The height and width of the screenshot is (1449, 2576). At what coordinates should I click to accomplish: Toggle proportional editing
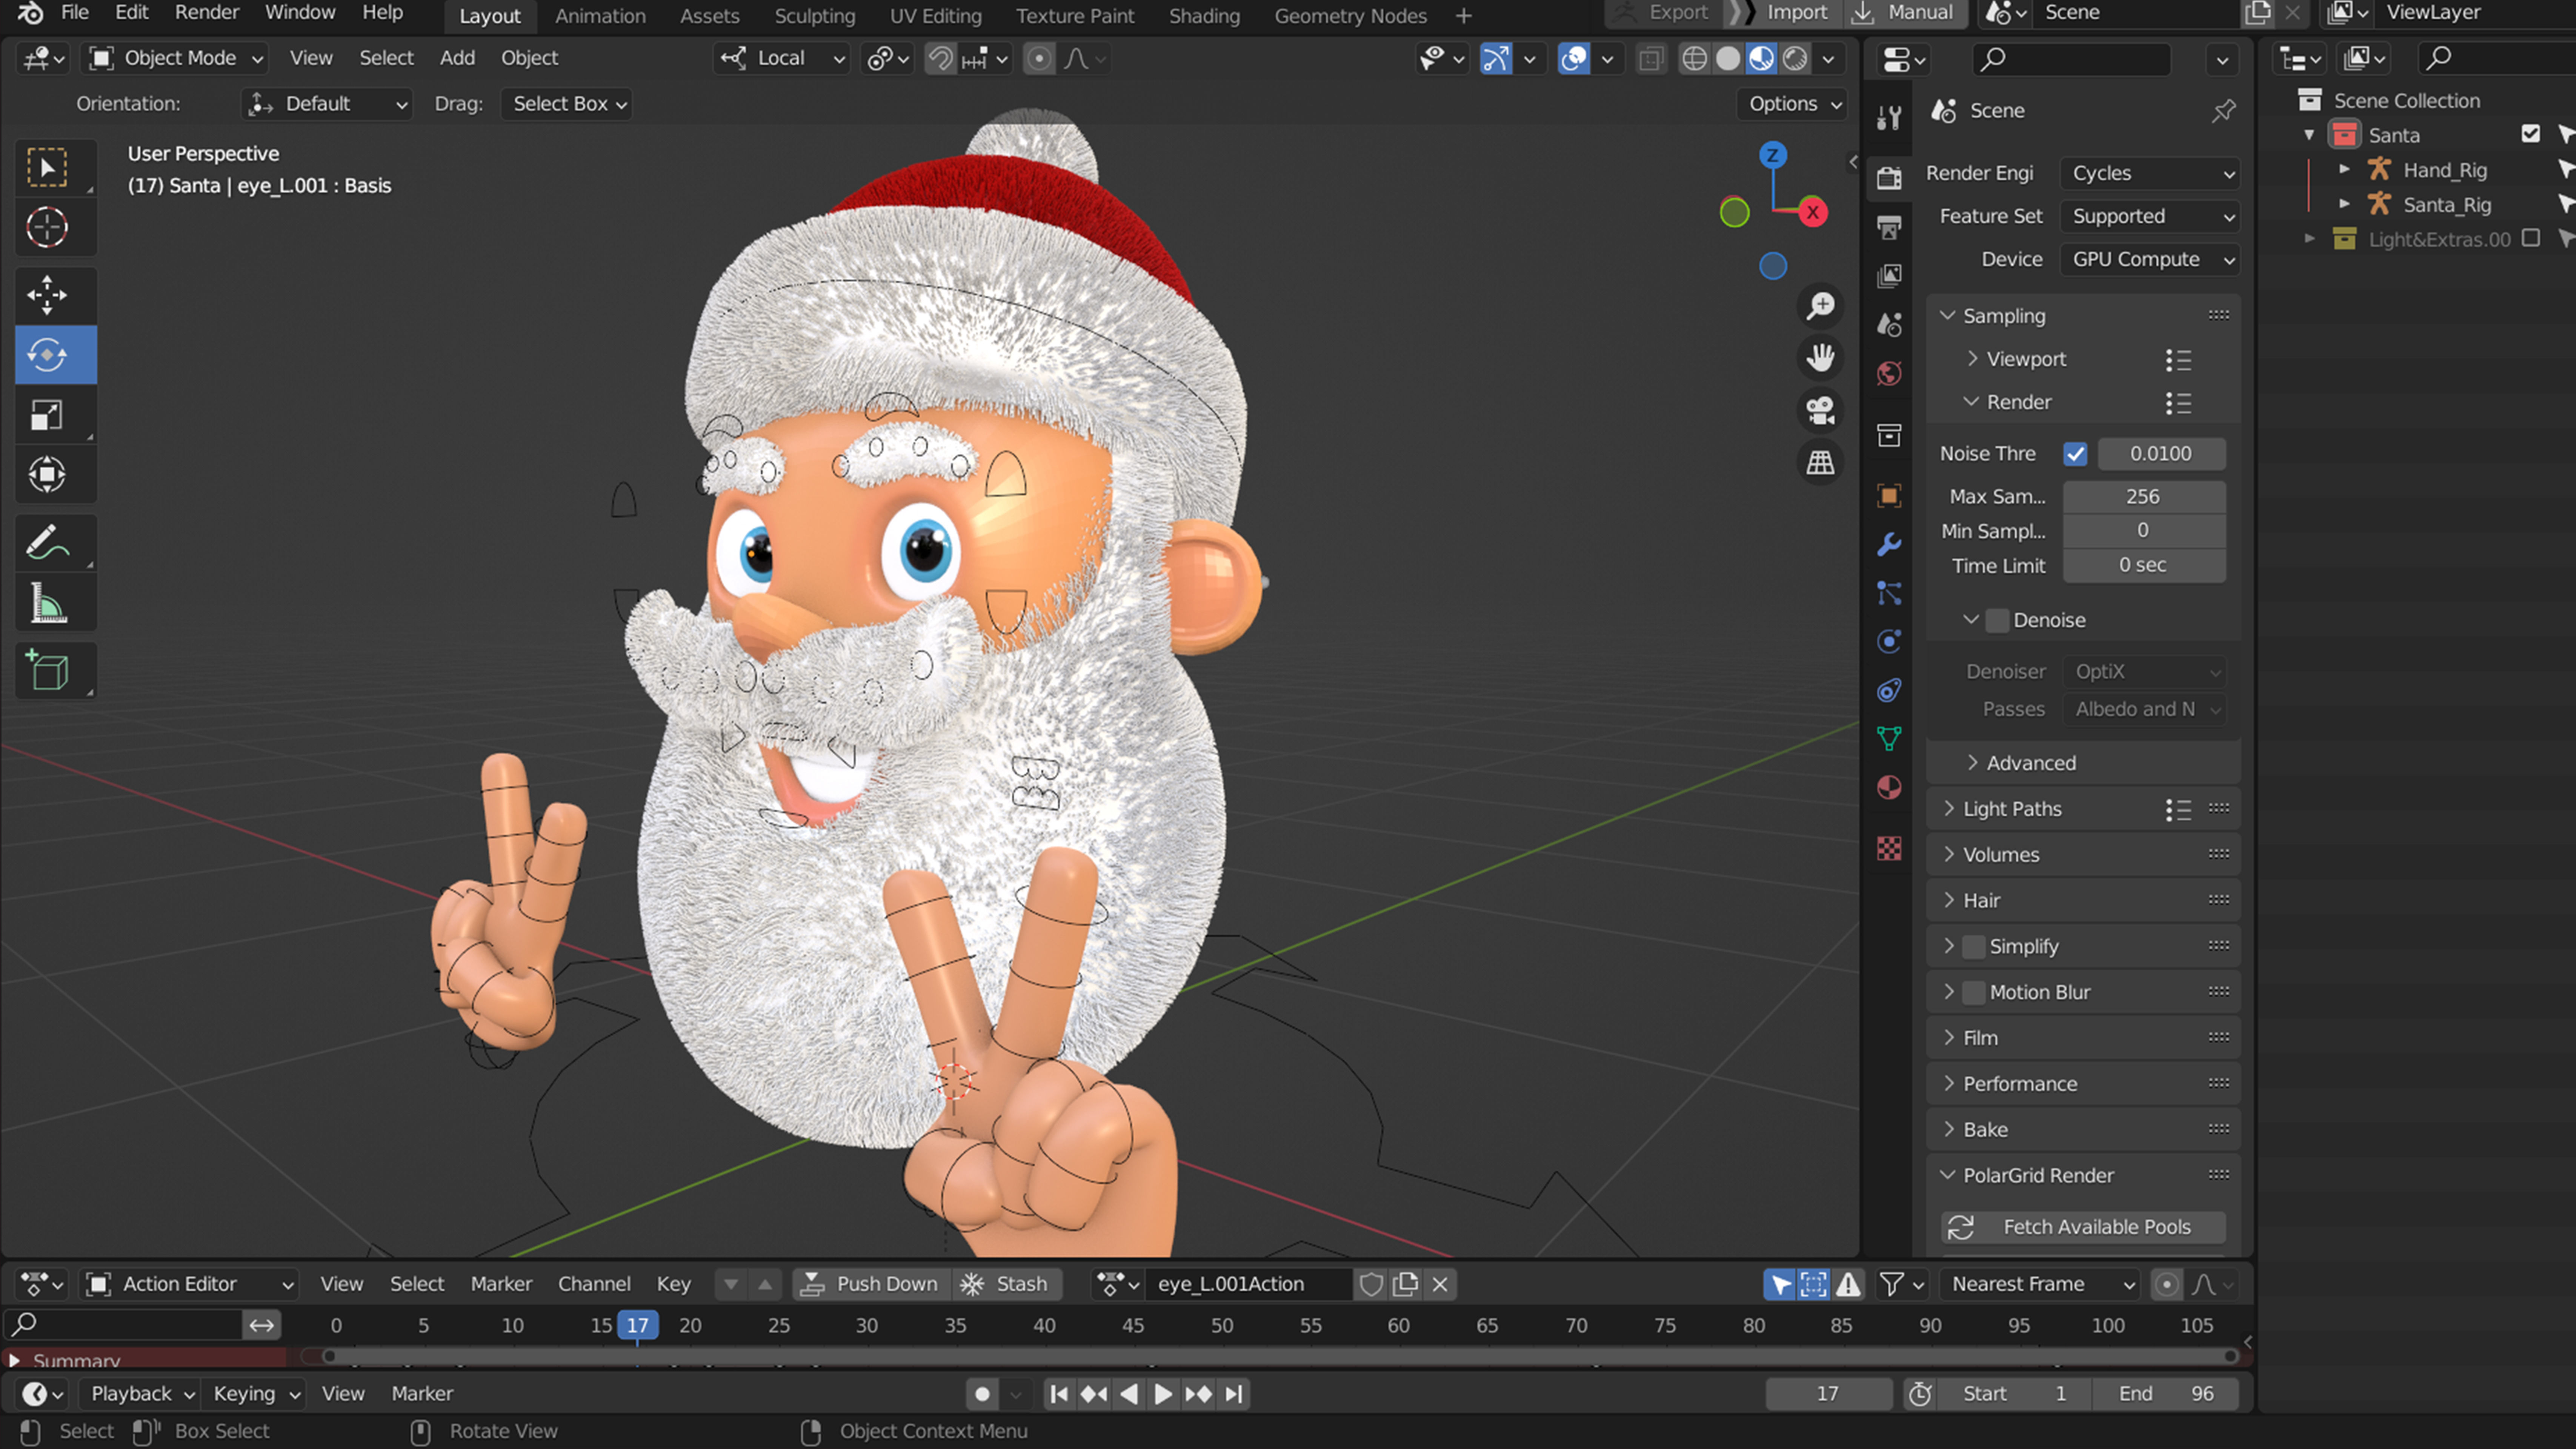pos(1039,59)
